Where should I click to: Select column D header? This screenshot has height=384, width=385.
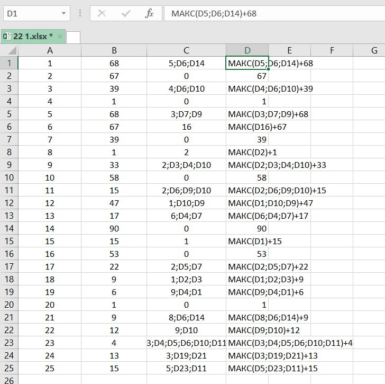247,50
